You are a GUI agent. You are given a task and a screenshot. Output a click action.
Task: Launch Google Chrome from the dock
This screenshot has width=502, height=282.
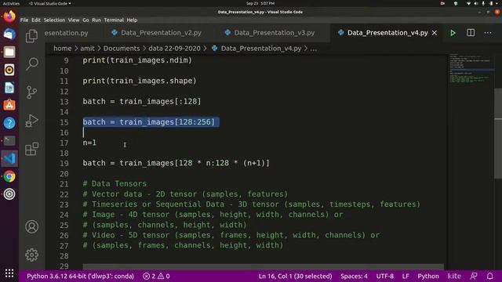[9, 176]
